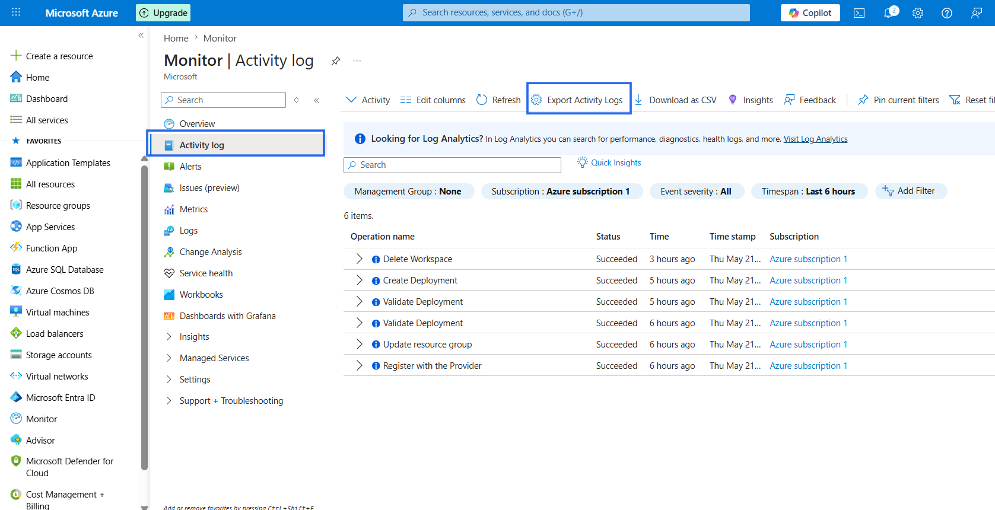The height and width of the screenshot is (510, 995).
Task: Click Visit Log Analytics link
Action: click(x=815, y=139)
